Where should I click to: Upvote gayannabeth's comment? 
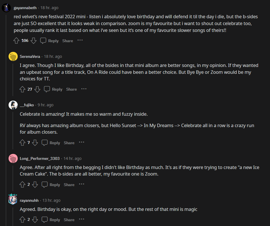(16, 41)
